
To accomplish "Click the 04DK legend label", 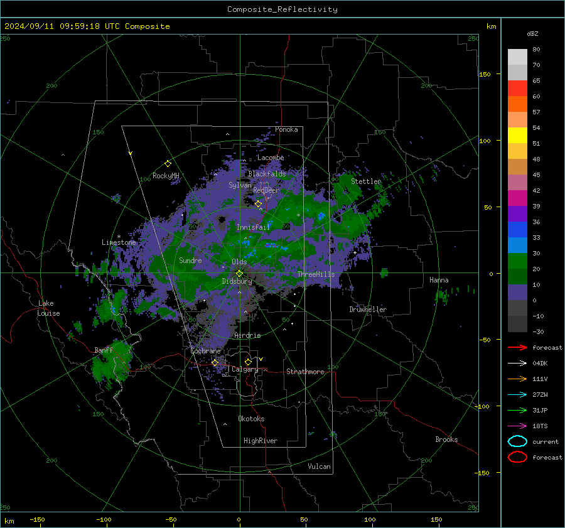I will pyautogui.click(x=540, y=364).
